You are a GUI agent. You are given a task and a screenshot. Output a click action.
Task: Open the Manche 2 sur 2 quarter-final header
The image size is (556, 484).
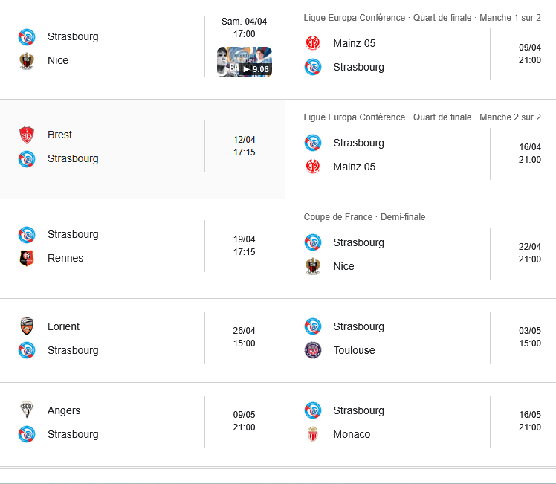point(422,117)
